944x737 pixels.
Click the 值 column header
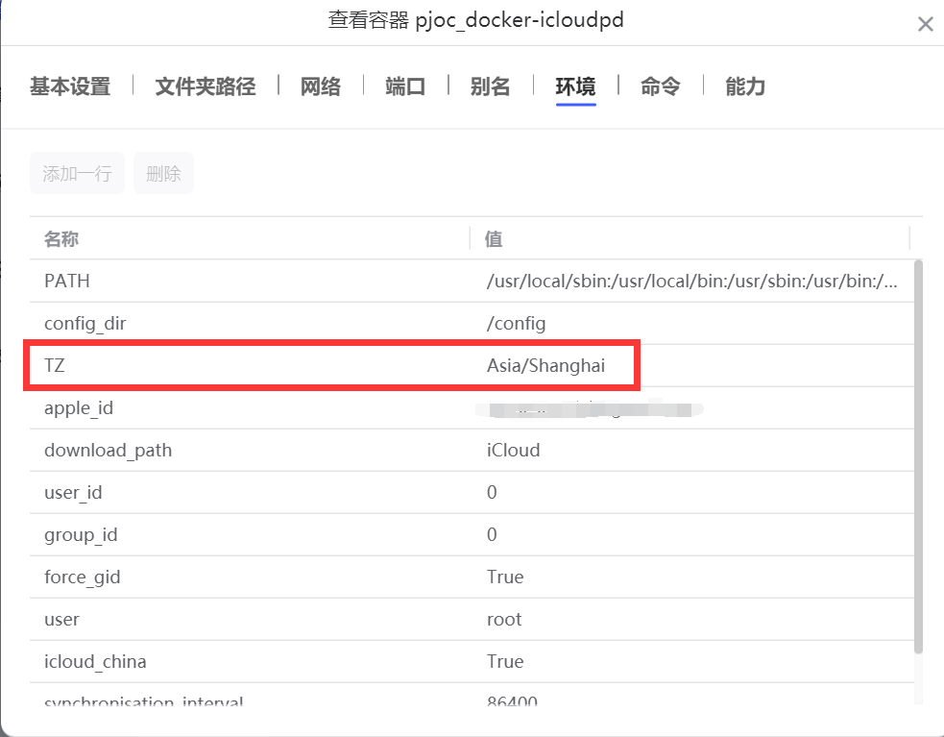494,238
